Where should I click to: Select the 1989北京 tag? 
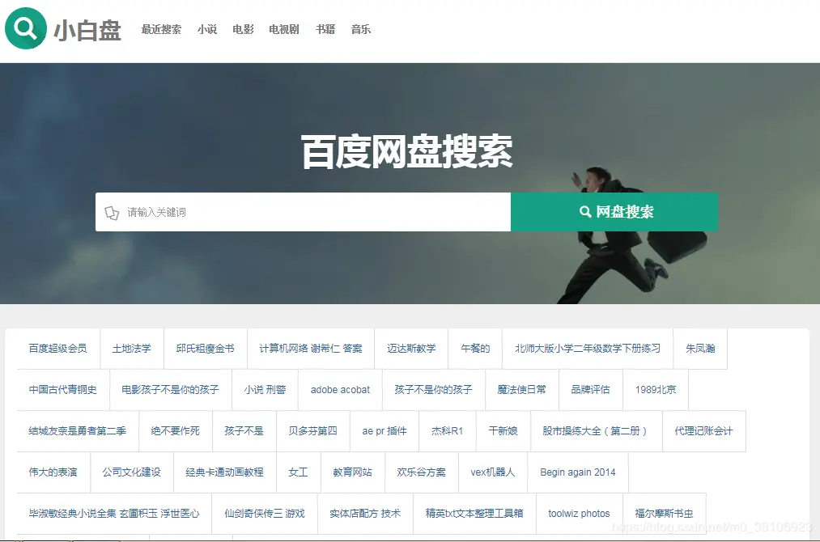pos(656,390)
